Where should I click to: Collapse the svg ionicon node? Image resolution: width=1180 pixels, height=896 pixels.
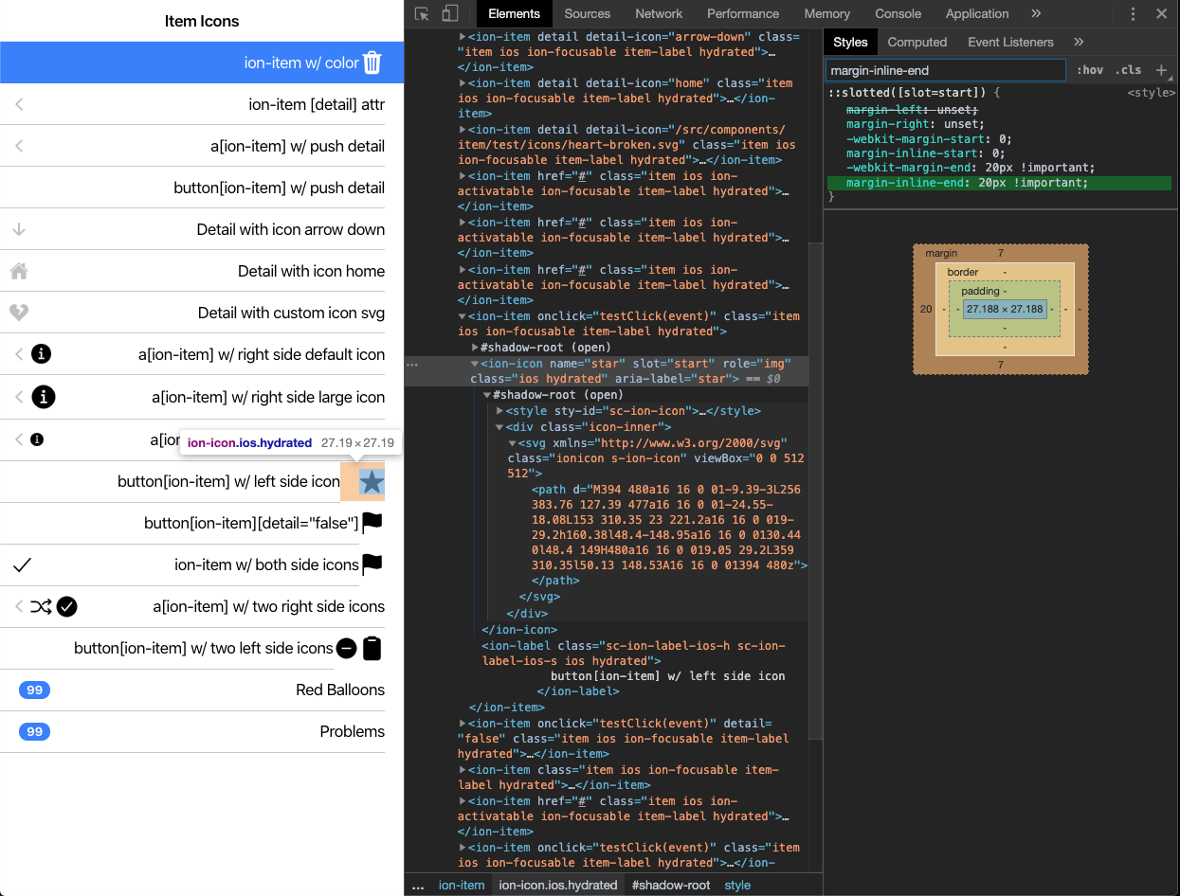pyautogui.click(x=512, y=443)
